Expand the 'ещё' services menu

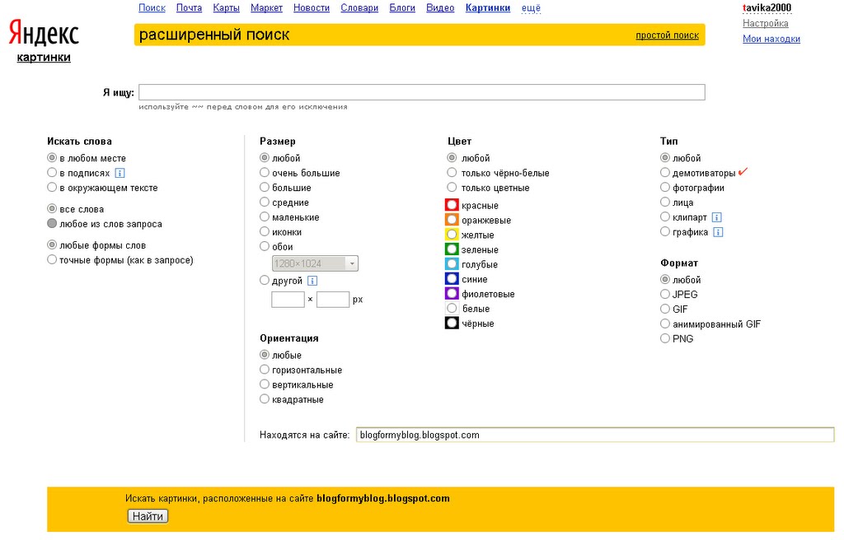531,8
